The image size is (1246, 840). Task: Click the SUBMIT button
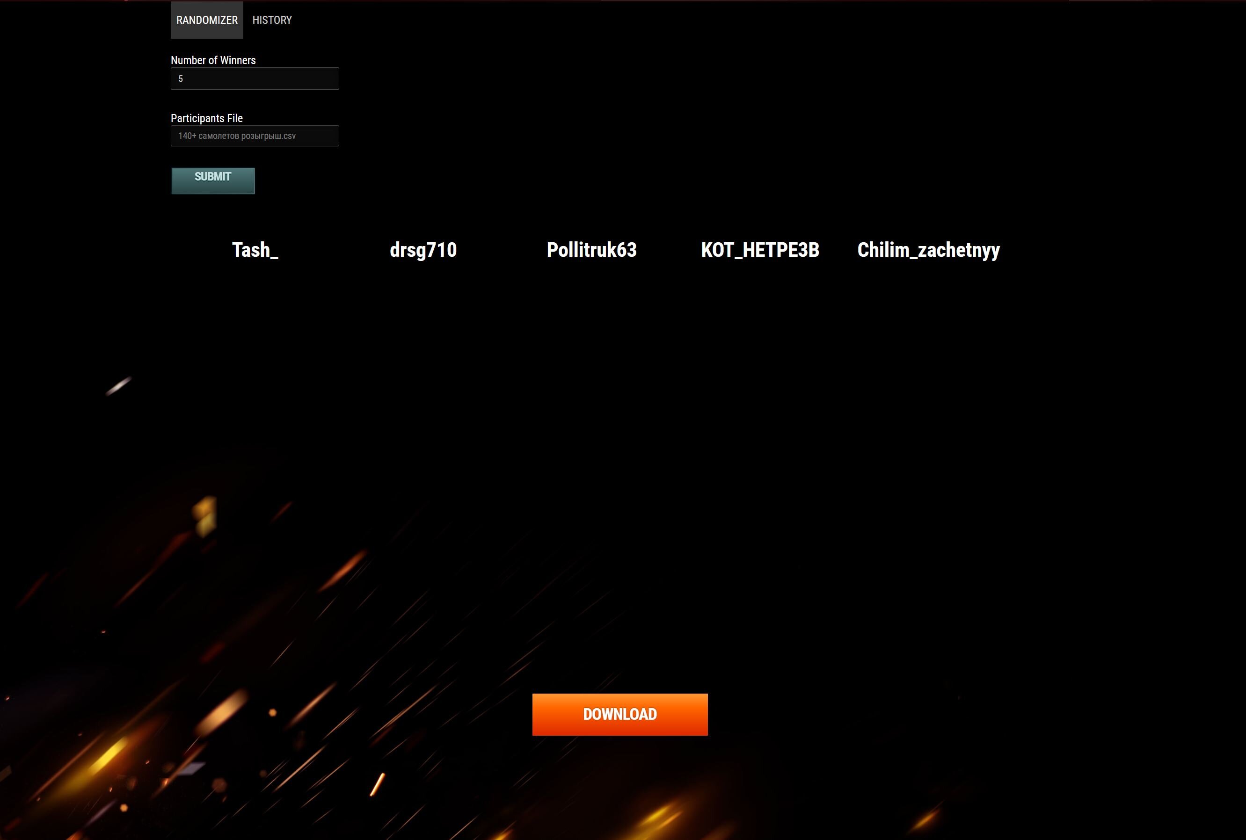[213, 181]
